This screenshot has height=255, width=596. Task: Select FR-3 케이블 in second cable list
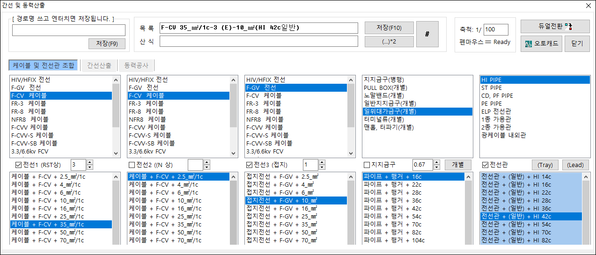(179, 103)
